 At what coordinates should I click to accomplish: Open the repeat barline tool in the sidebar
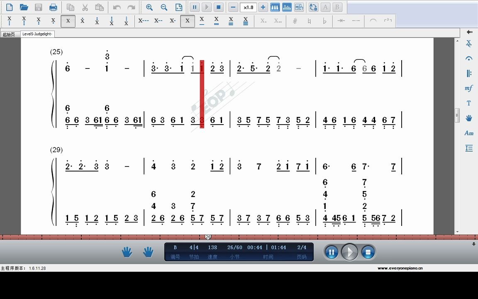pos(469,73)
